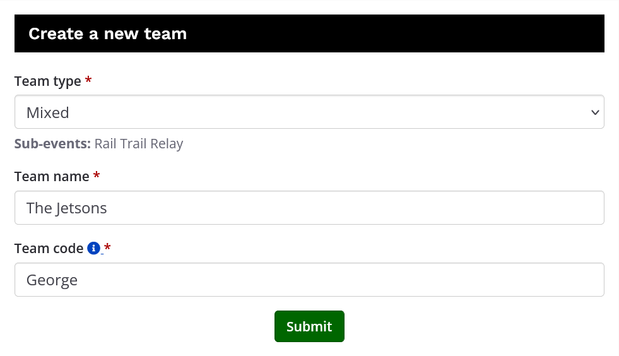The height and width of the screenshot is (356, 619).
Task: Click the 'Team name' field label
Action: pos(52,177)
